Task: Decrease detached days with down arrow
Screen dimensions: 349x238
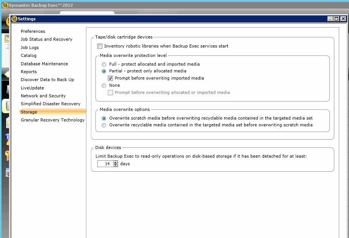Action: 115,165
